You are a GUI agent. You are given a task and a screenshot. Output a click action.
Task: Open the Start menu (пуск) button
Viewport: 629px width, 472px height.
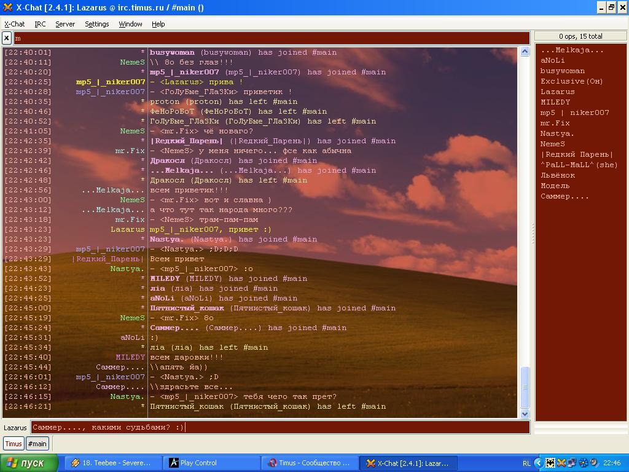point(29,463)
